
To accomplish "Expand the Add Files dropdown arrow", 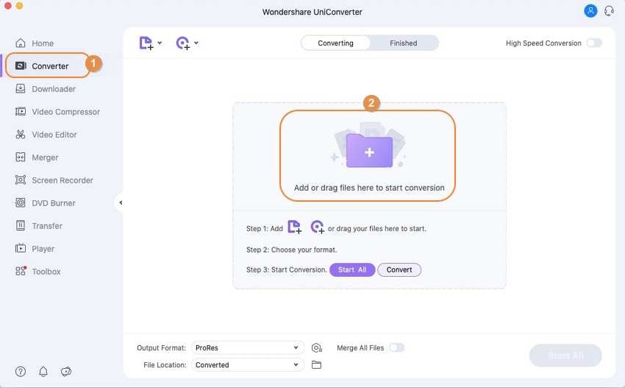I will [x=160, y=43].
